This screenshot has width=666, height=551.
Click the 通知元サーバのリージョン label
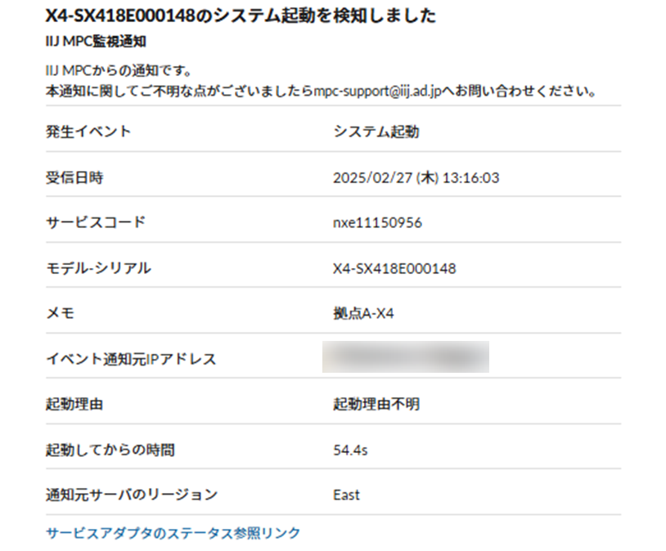coord(132,495)
